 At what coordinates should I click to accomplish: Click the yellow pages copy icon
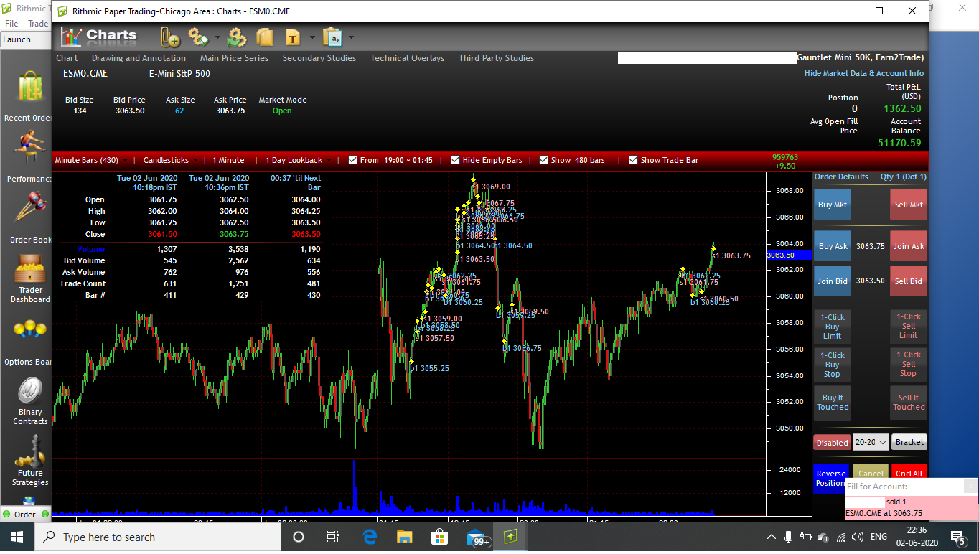[264, 37]
